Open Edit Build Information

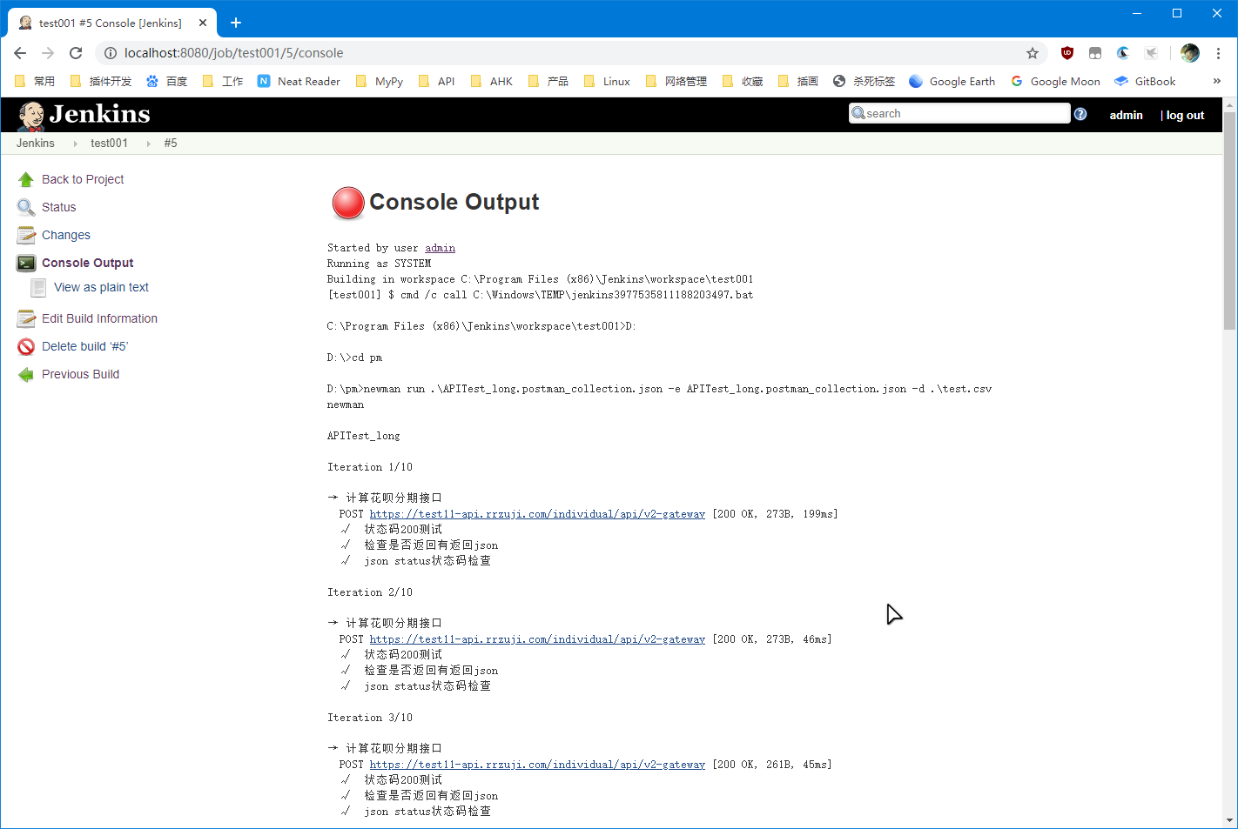(99, 318)
